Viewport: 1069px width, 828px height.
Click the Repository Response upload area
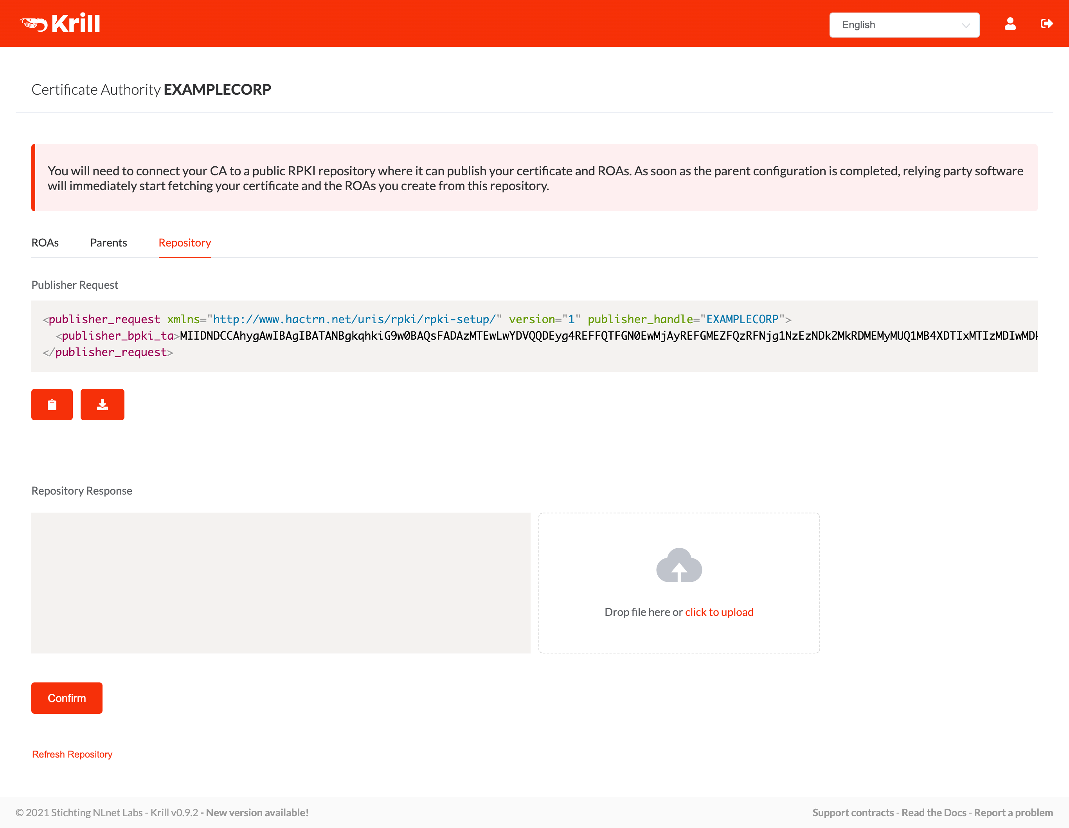coord(678,582)
